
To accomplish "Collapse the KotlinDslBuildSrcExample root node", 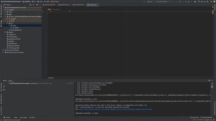I will click(x=3, y=7).
